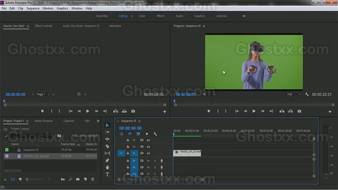Export frame from Source monitor camera icon
This screenshot has height=190, width=338.
click(133, 111)
